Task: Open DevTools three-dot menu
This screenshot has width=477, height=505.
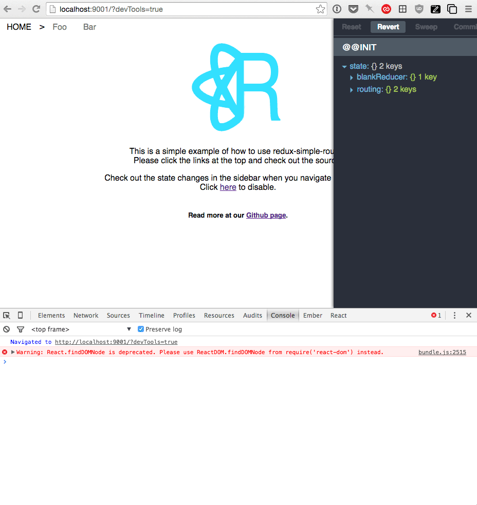Action: [454, 315]
